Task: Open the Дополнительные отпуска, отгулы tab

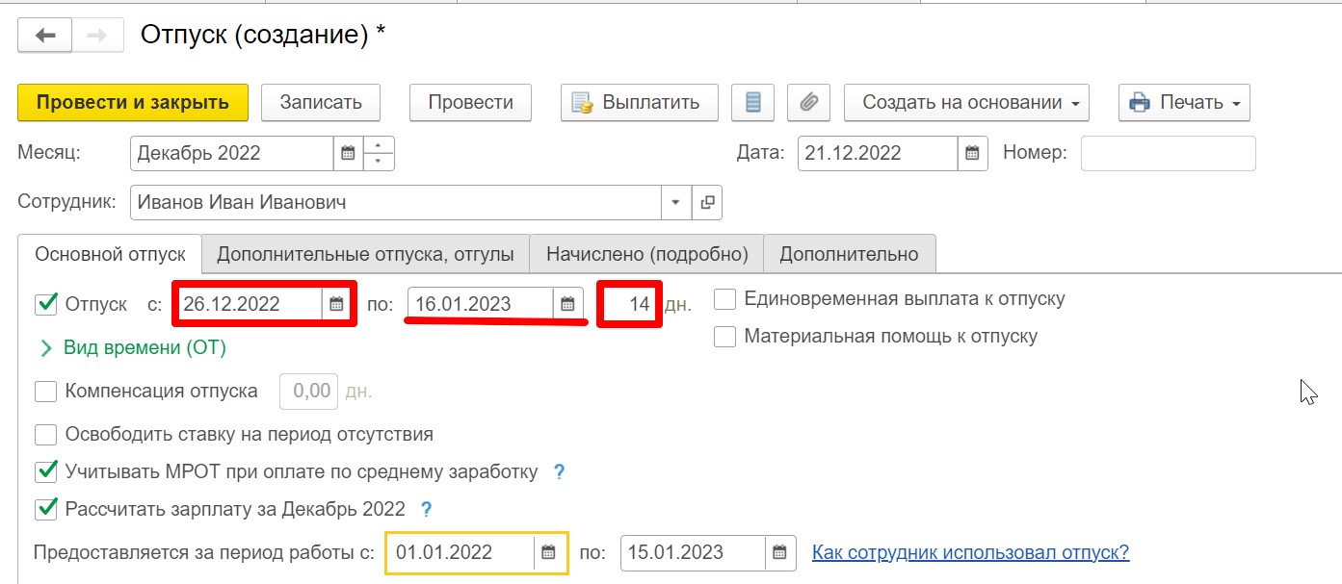Action: [365, 255]
